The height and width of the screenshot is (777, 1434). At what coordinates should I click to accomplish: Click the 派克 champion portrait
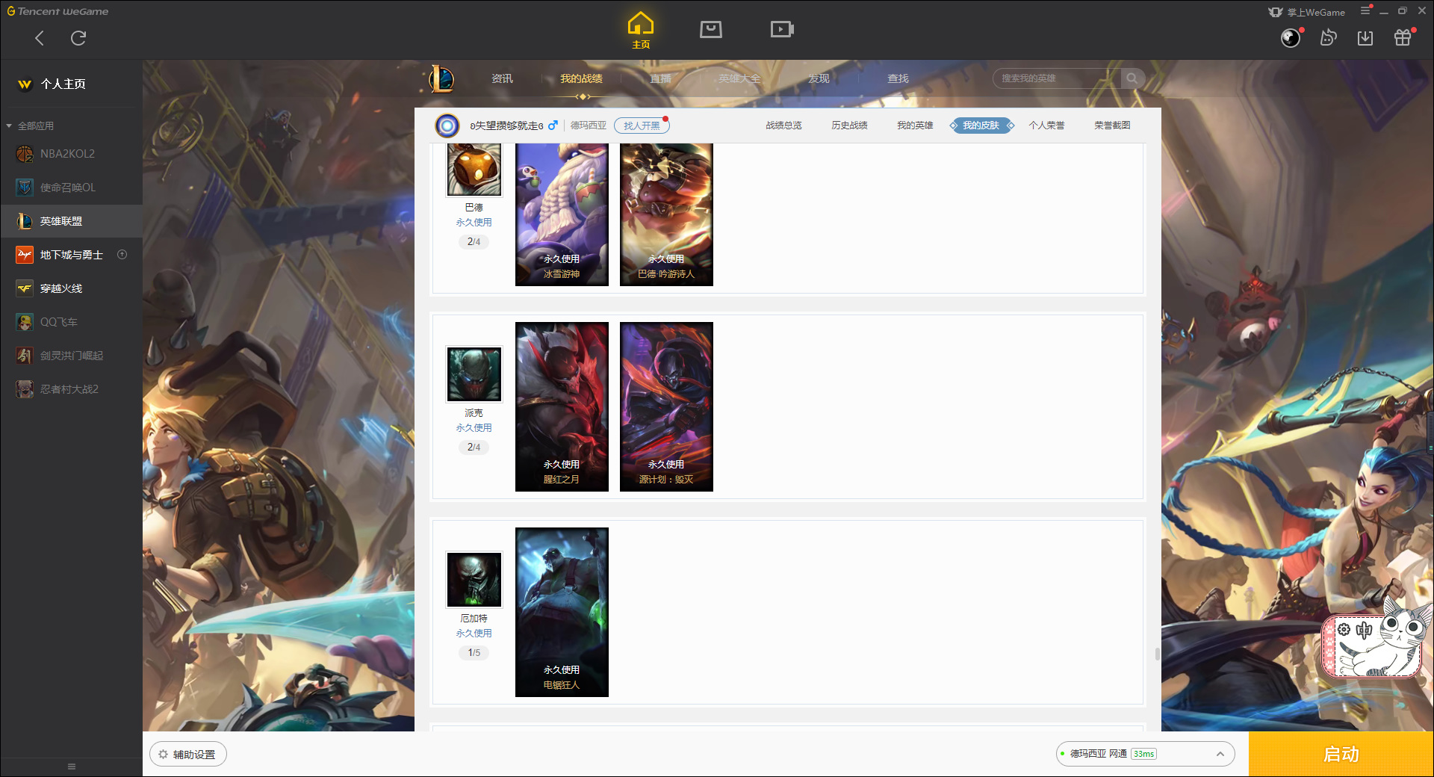tap(474, 374)
